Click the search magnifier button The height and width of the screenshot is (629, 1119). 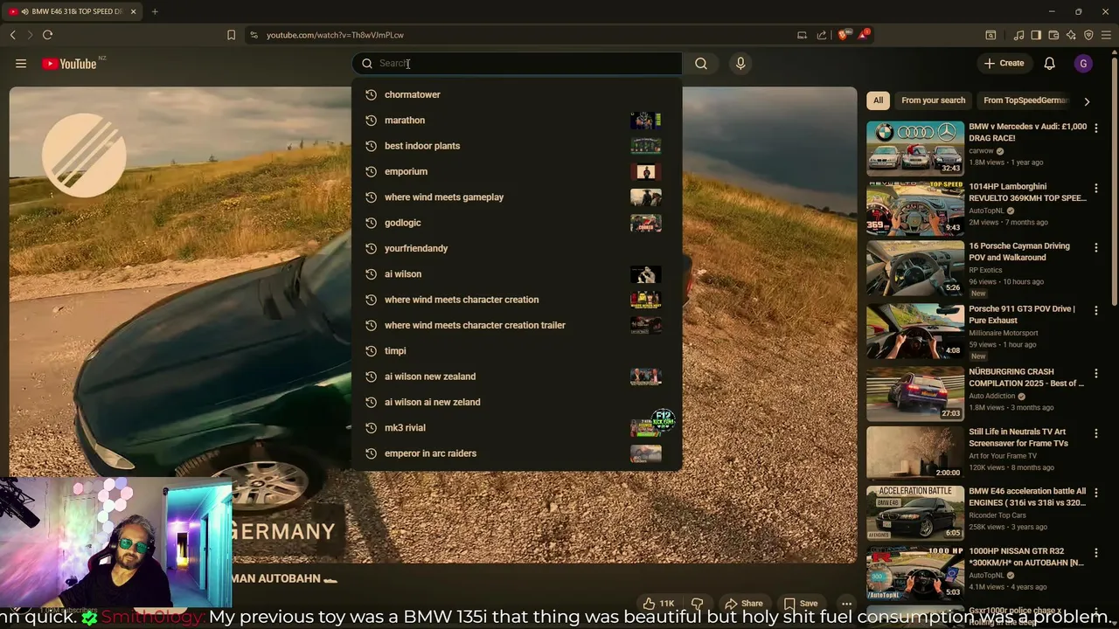[x=701, y=63]
